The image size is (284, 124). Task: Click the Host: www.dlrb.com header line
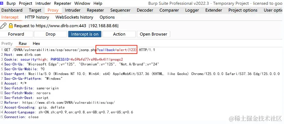tap(23, 54)
